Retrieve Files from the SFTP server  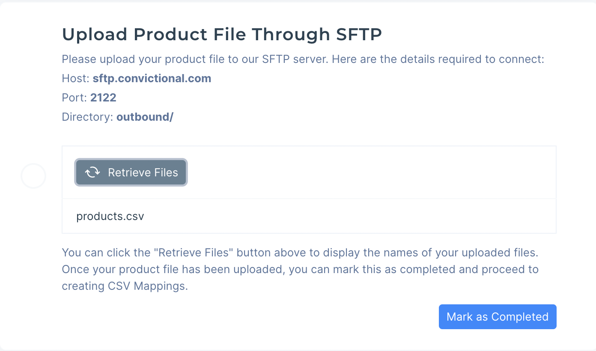[x=131, y=173]
